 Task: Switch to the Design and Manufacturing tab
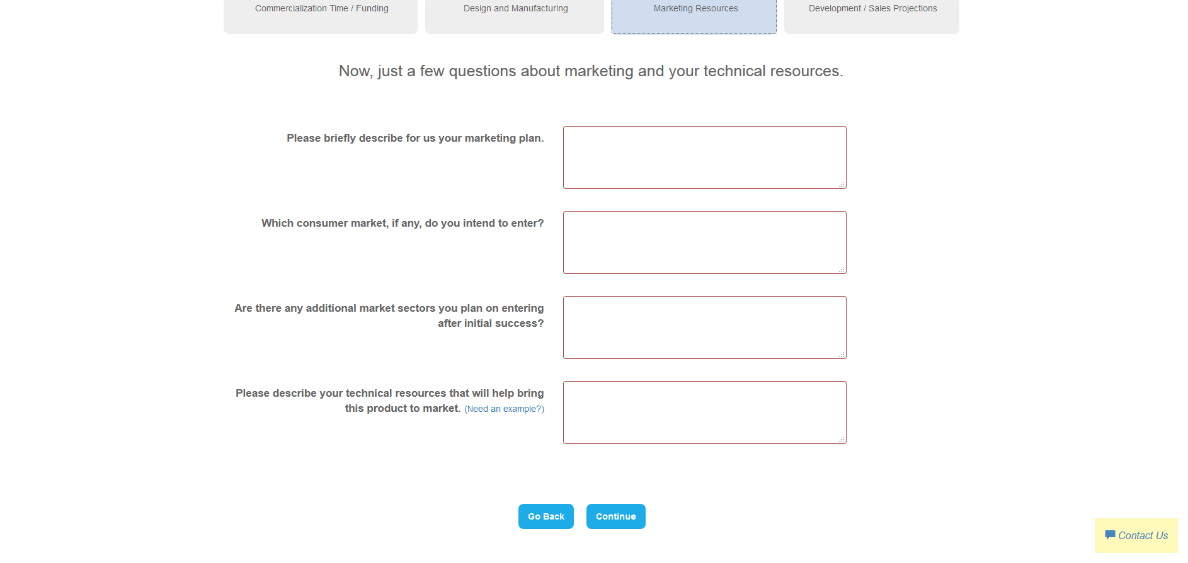(x=515, y=9)
